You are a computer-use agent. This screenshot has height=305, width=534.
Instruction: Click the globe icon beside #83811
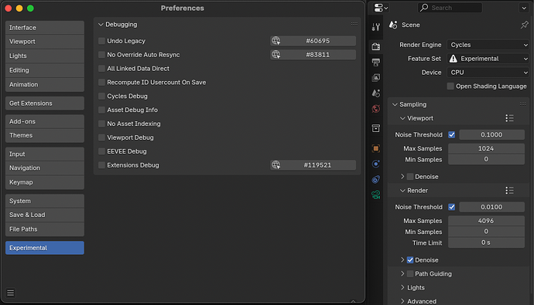[276, 55]
